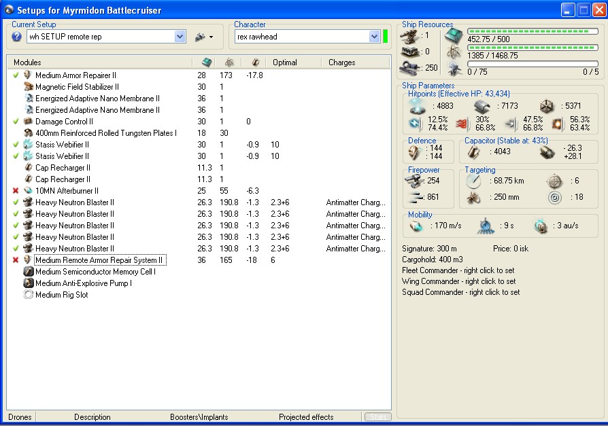Screen dimensions: 608x426
Task: Activate the Medium Remote Armor Repair System II status
Action: point(16,260)
